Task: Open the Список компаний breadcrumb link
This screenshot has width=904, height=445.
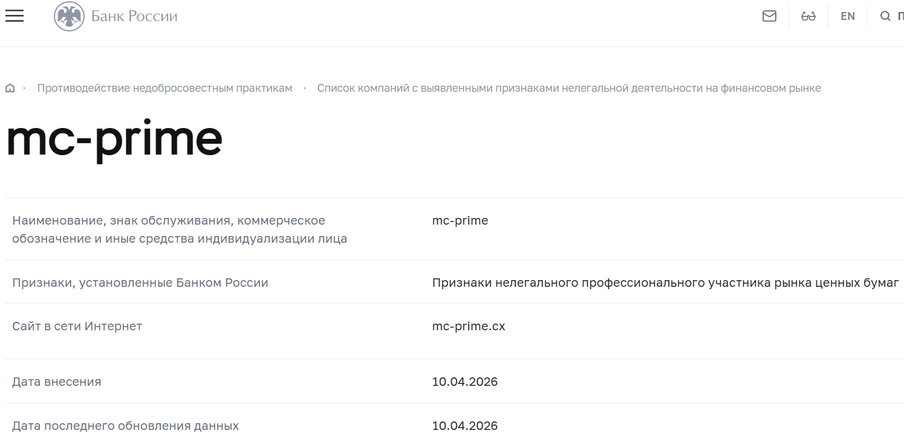Action: [569, 88]
